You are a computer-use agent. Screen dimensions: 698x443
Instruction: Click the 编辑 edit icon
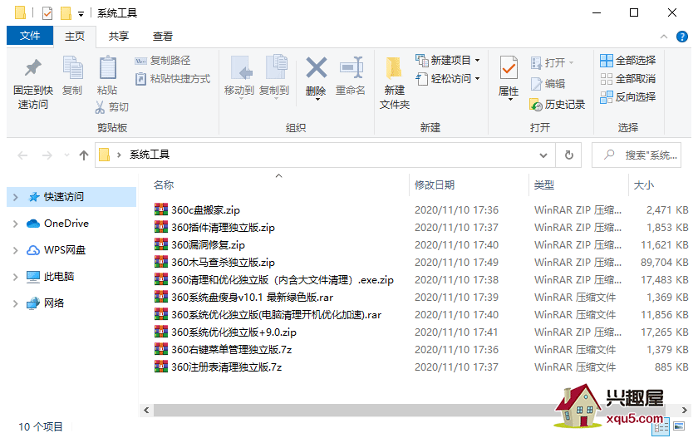coord(537,83)
